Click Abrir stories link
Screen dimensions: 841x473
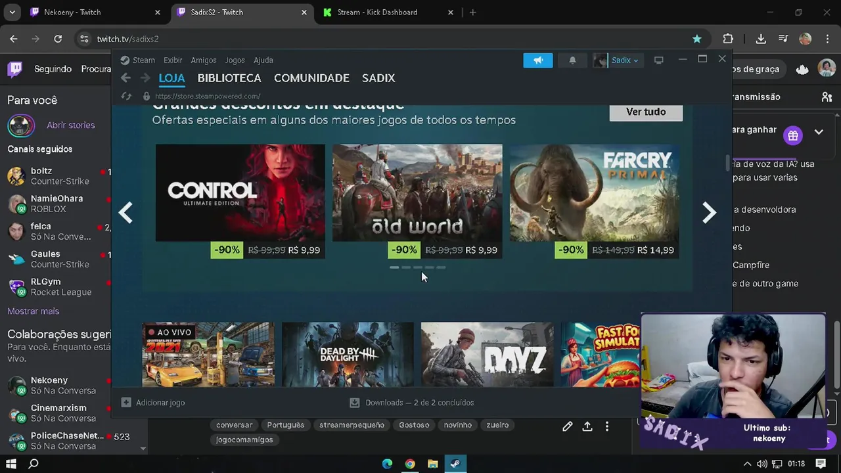[70, 125]
